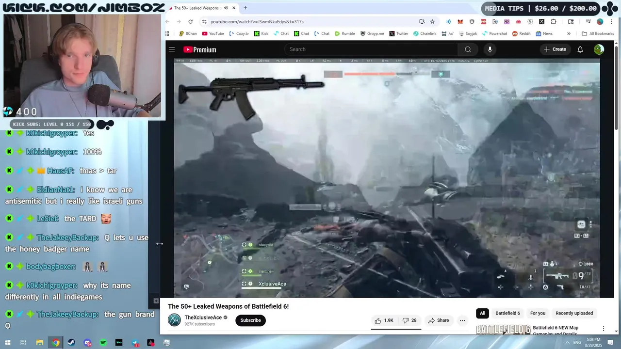Image resolution: width=621 pixels, height=349 pixels.
Task: Subscribe to TheXclusiveAce channel
Action: coord(250,320)
